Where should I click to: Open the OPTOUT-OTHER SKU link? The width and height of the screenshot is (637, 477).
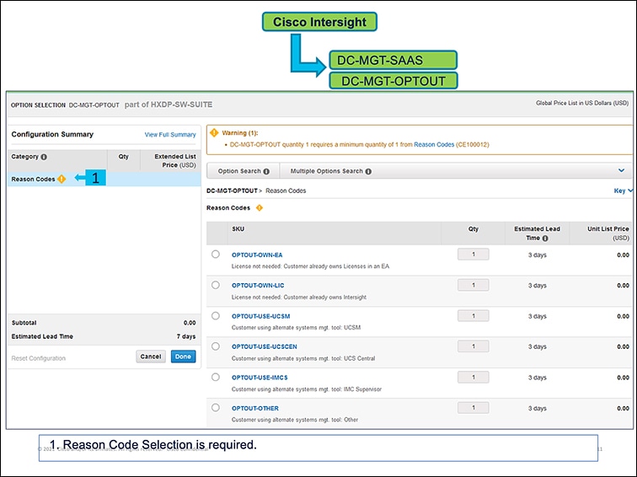(255, 408)
